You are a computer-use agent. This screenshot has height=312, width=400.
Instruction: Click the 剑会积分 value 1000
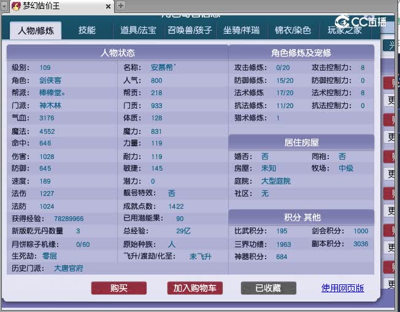point(361,231)
